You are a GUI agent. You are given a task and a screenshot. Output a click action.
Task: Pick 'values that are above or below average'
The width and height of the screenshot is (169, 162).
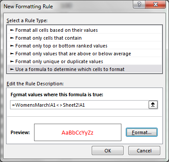[84, 54]
